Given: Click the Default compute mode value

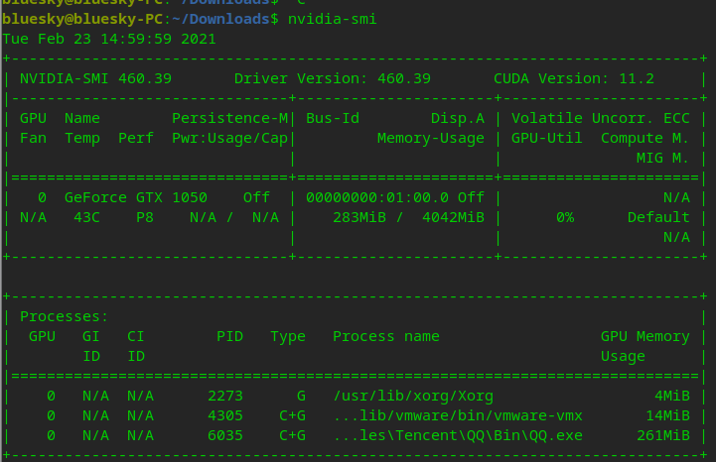Looking at the screenshot, I should 658,217.
